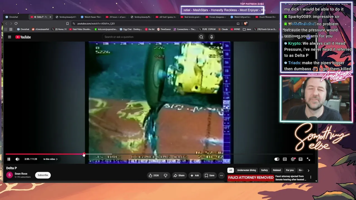Open 'the list' bookmark

click(x=150, y=29)
